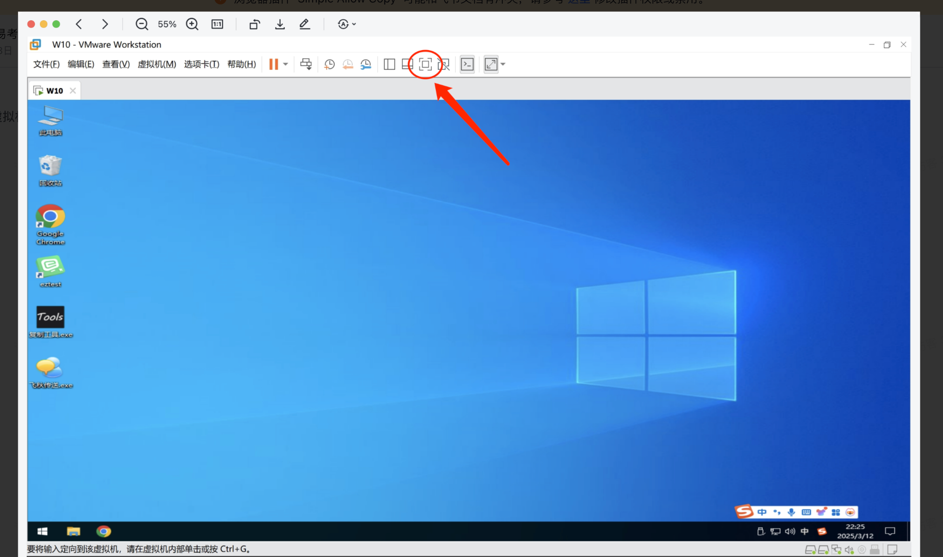This screenshot has height=557, width=943.
Task: Go to next image with forward arrow
Action: (x=105, y=24)
